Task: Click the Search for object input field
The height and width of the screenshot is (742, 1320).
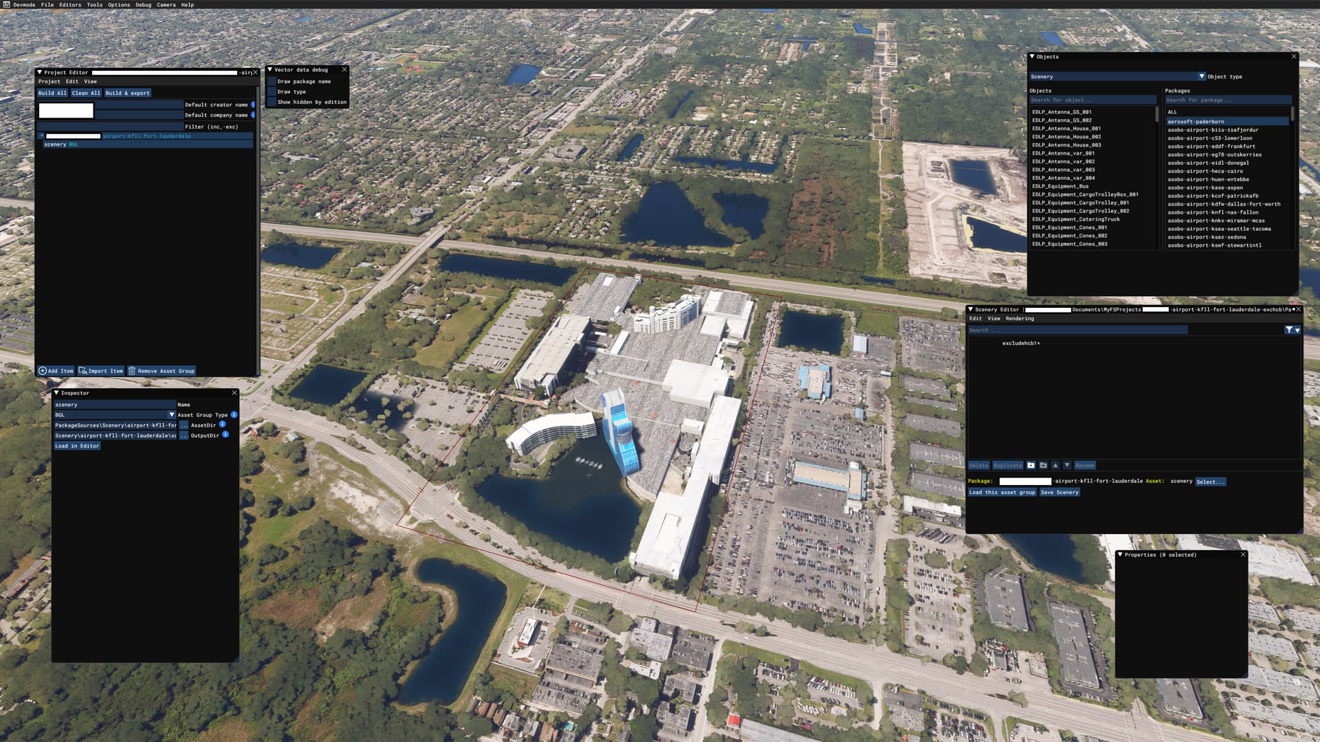Action: click(x=1092, y=100)
